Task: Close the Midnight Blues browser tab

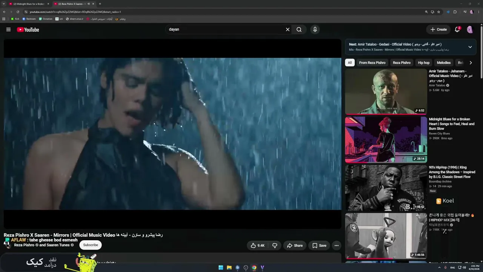Action: click(x=48, y=4)
